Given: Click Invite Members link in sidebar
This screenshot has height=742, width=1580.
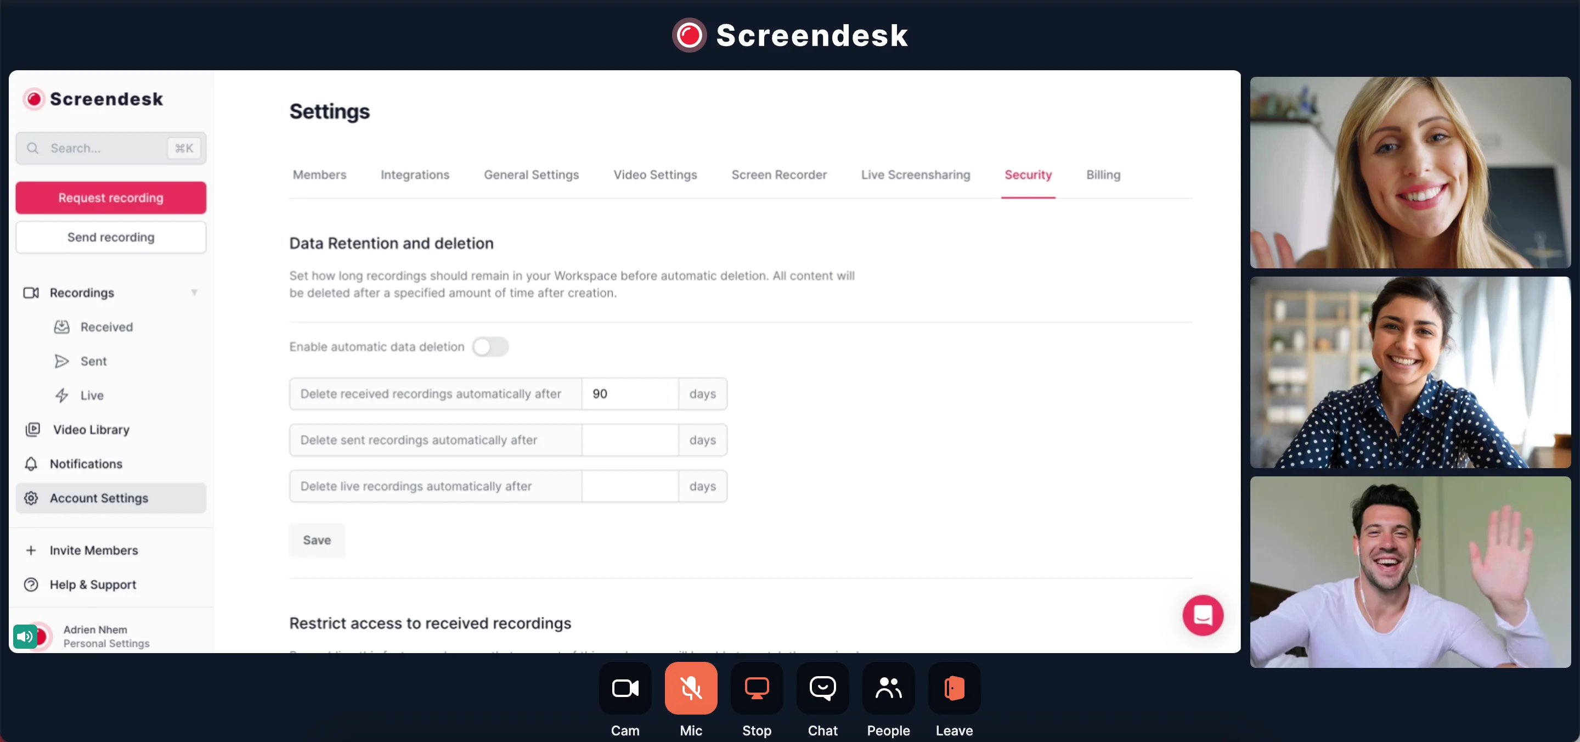Looking at the screenshot, I should [93, 549].
